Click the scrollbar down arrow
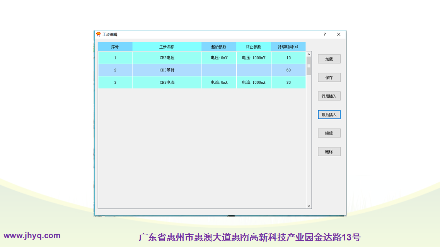The width and height of the screenshot is (440, 247). [x=309, y=206]
